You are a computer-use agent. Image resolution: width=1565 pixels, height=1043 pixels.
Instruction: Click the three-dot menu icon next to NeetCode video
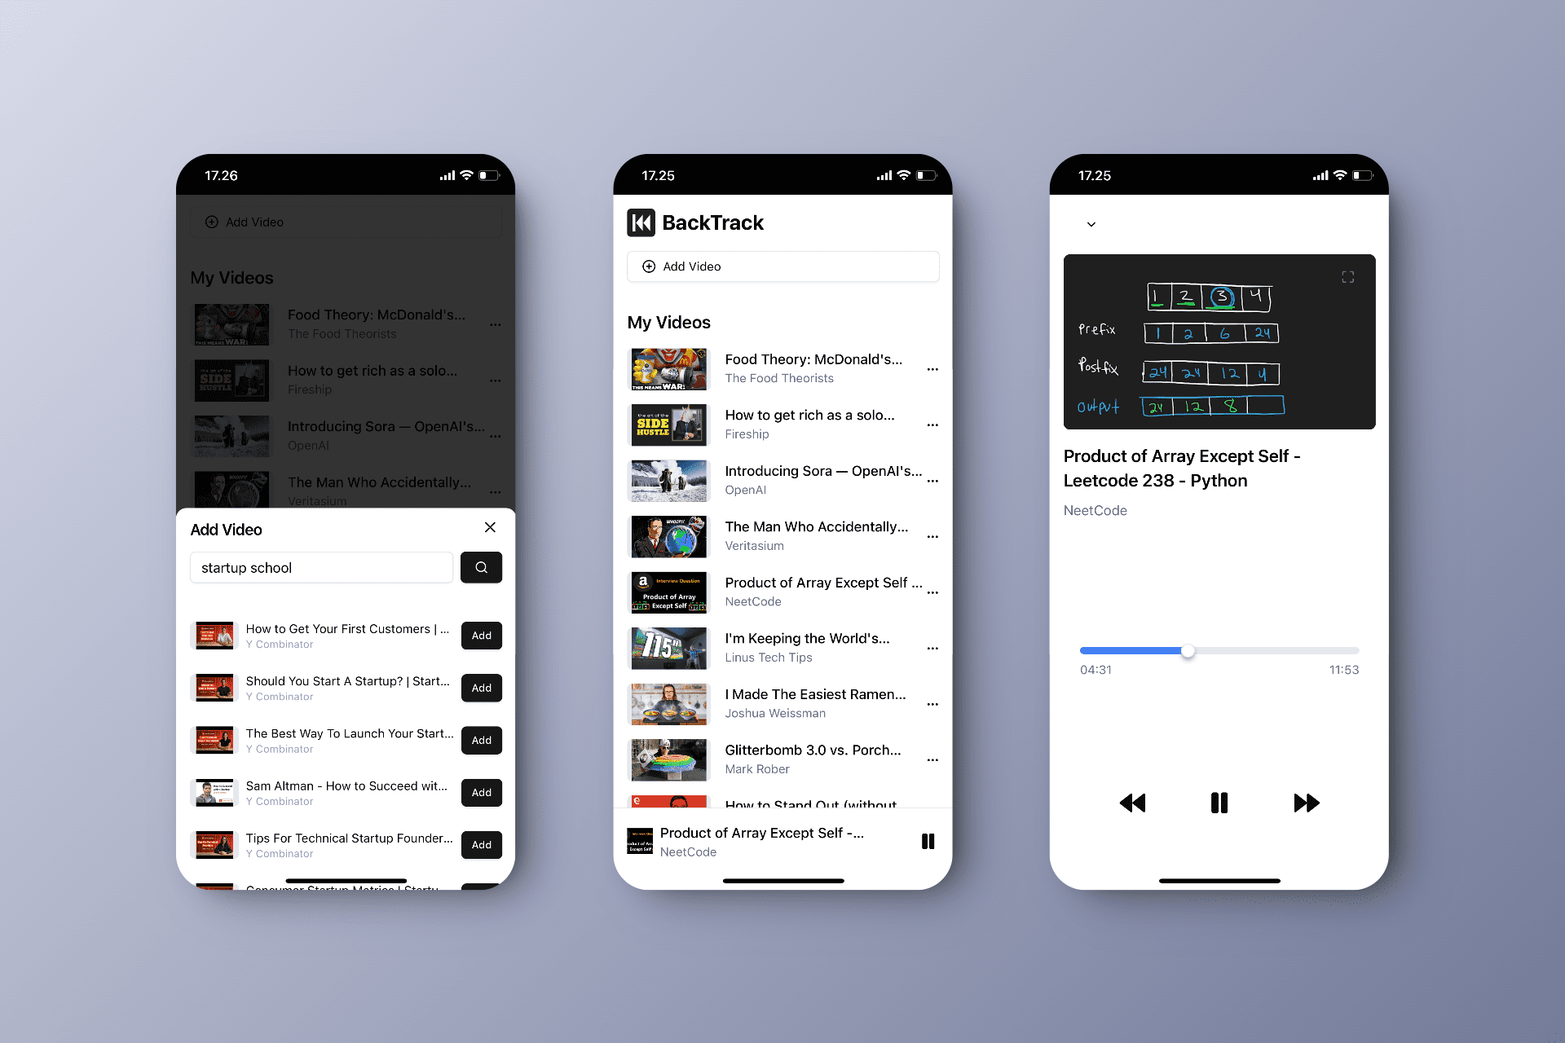tap(932, 592)
